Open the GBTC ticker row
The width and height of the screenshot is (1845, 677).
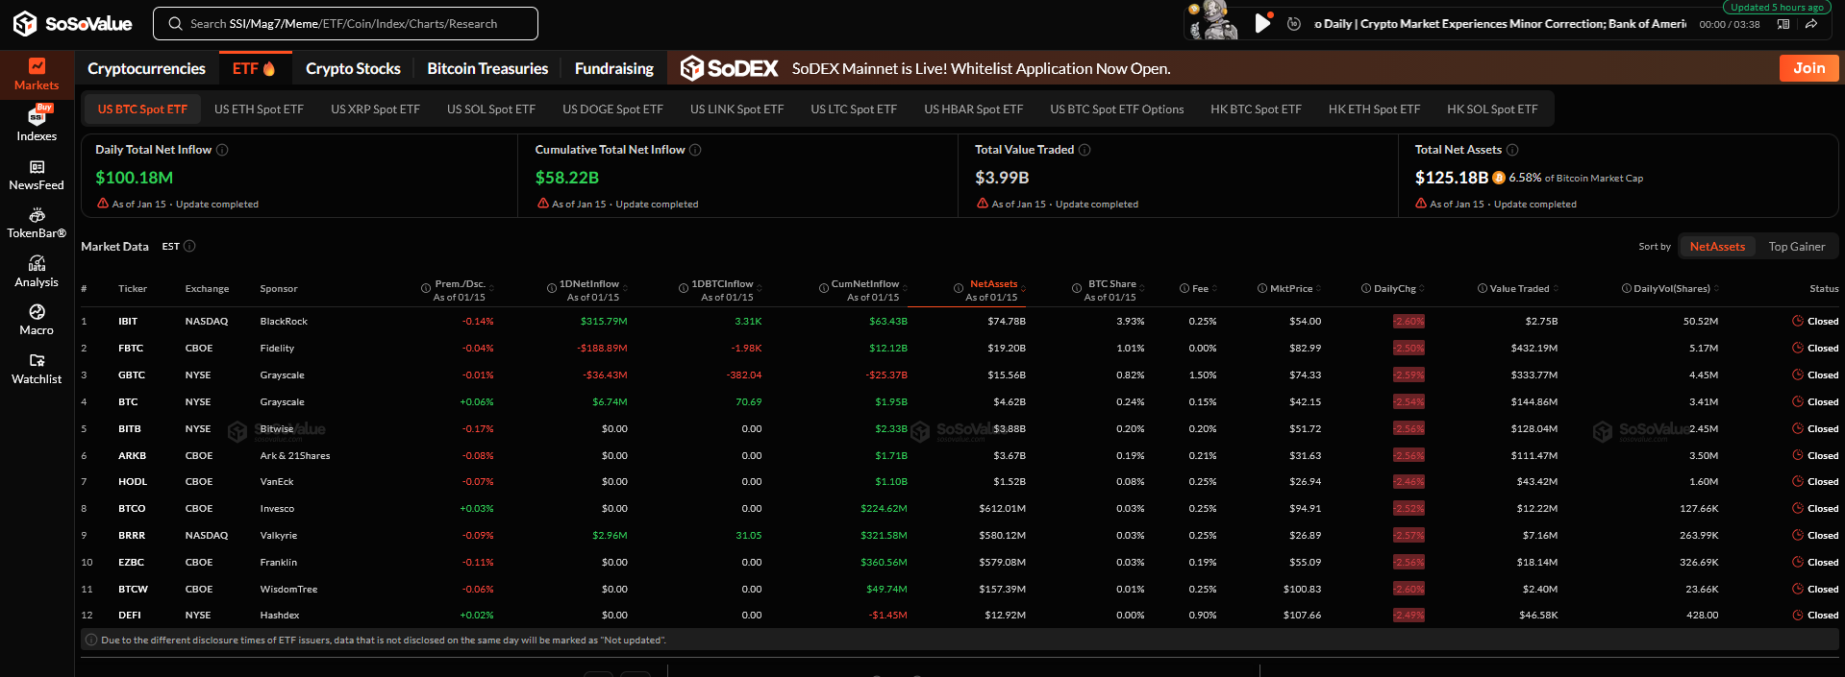coord(960,375)
